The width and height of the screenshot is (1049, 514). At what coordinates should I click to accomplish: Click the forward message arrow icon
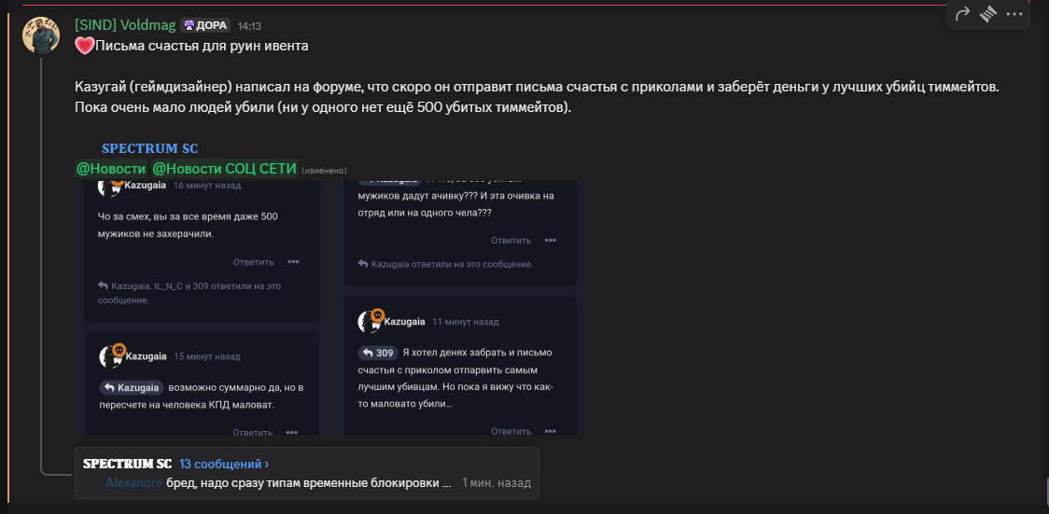(963, 14)
